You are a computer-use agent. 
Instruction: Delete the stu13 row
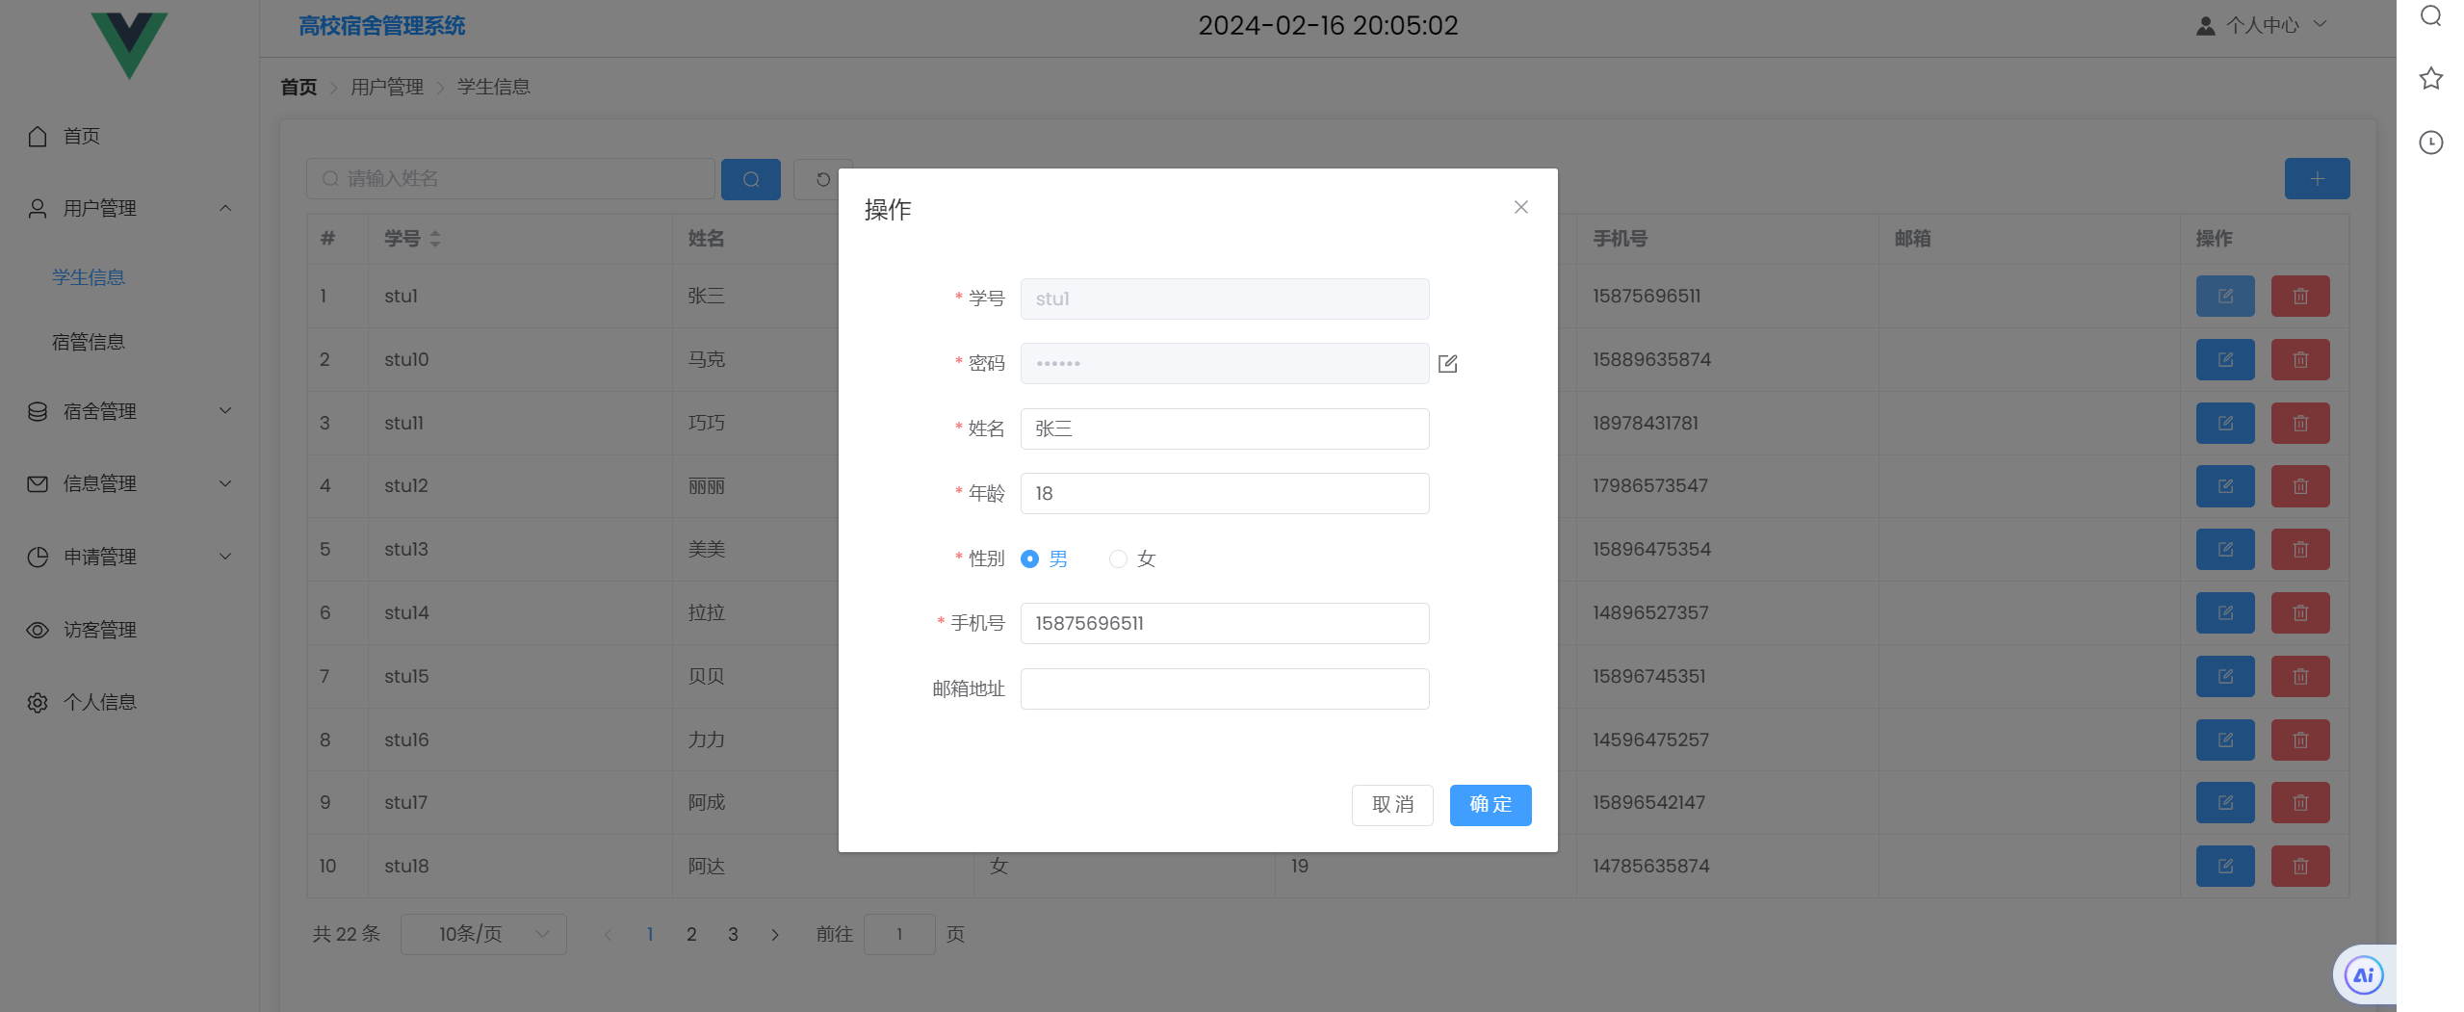(x=2300, y=550)
